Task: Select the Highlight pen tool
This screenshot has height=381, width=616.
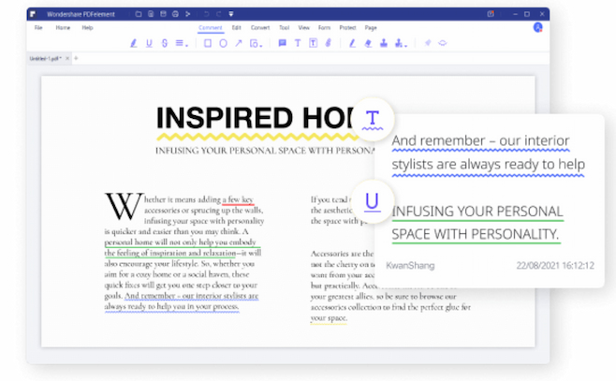Action: [133, 43]
